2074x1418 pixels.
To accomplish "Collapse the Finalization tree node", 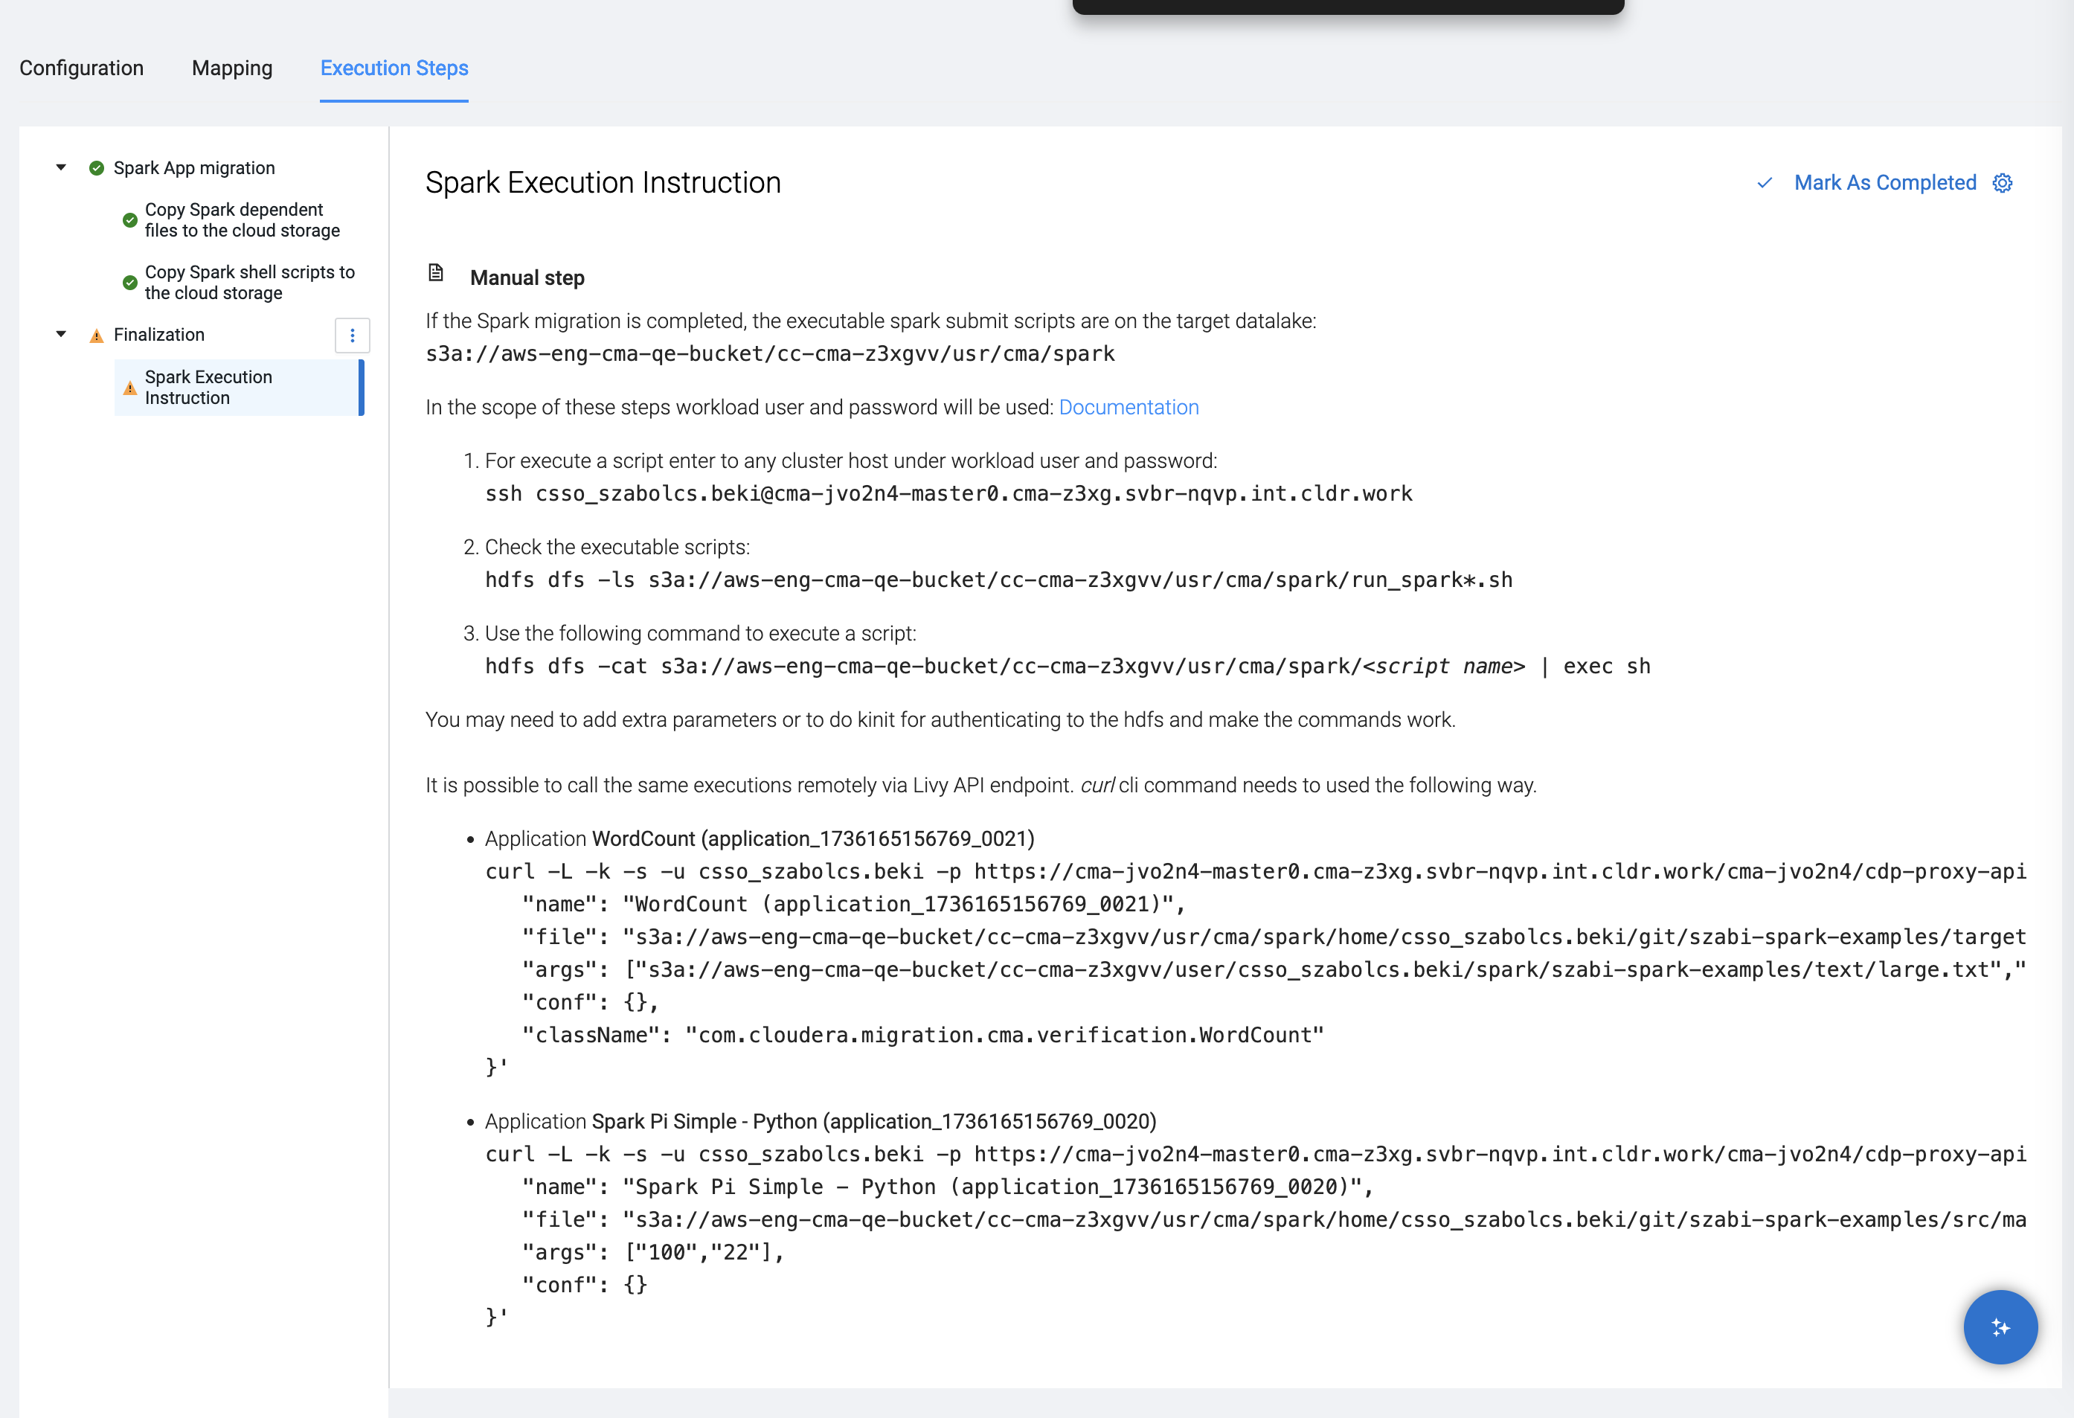I will (61, 335).
